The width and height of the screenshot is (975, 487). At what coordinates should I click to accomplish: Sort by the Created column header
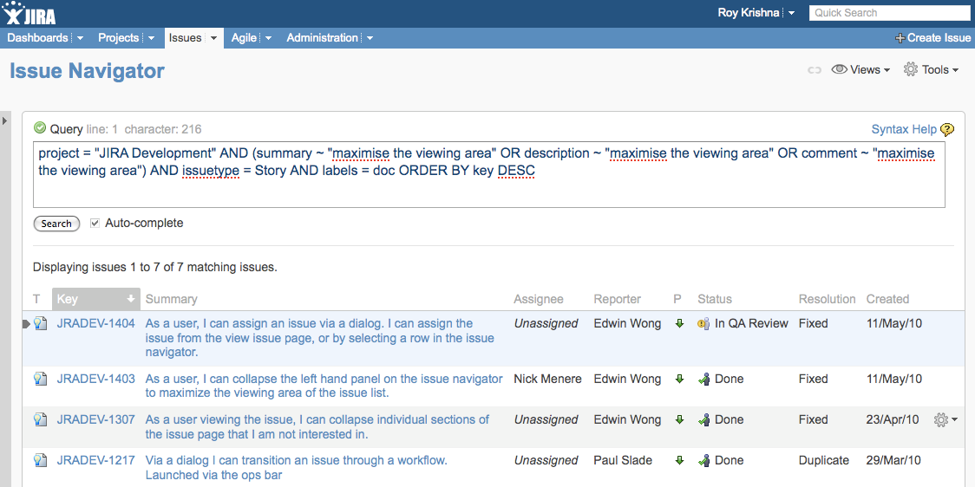point(887,299)
